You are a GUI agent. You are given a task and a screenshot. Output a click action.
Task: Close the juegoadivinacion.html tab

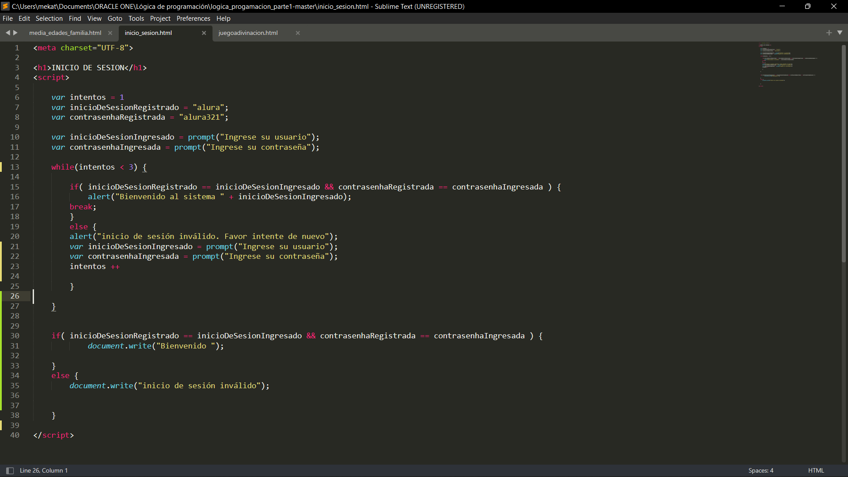coord(298,33)
